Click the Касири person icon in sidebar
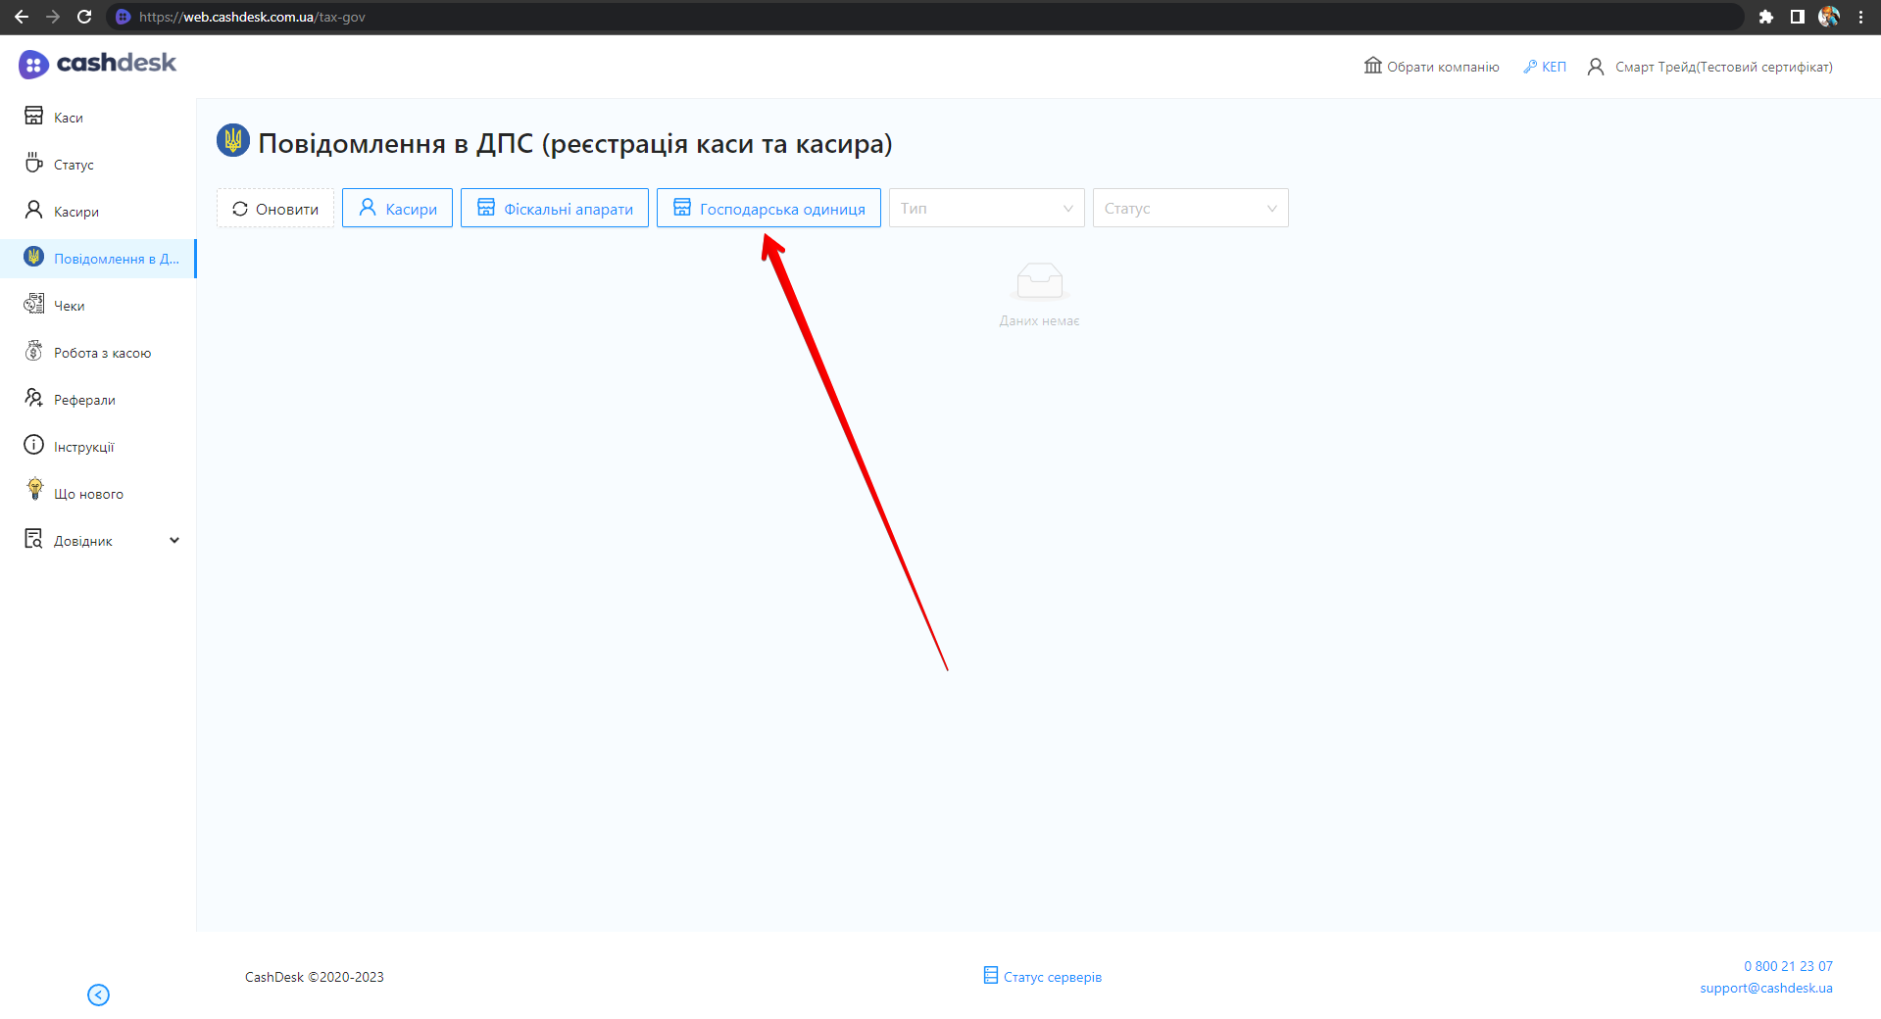This screenshot has width=1881, height=1019. pos(34,210)
